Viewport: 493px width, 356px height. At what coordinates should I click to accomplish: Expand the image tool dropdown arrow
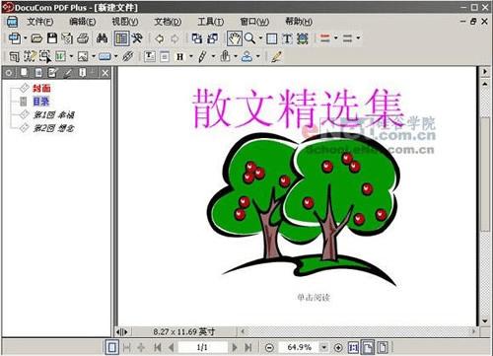(94, 56)
